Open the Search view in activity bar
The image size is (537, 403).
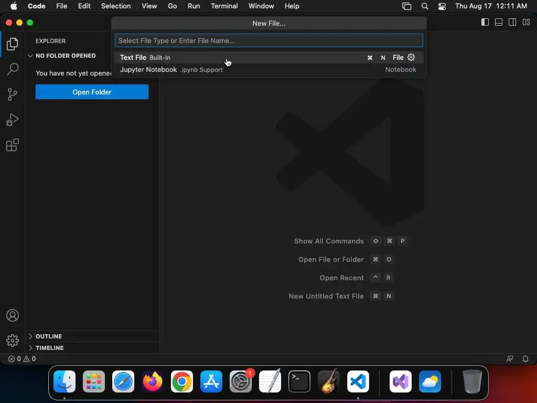[x=13, y=69]
